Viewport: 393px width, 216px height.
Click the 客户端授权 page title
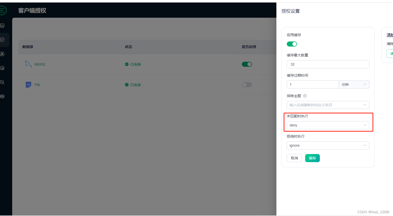pos(32,11)
